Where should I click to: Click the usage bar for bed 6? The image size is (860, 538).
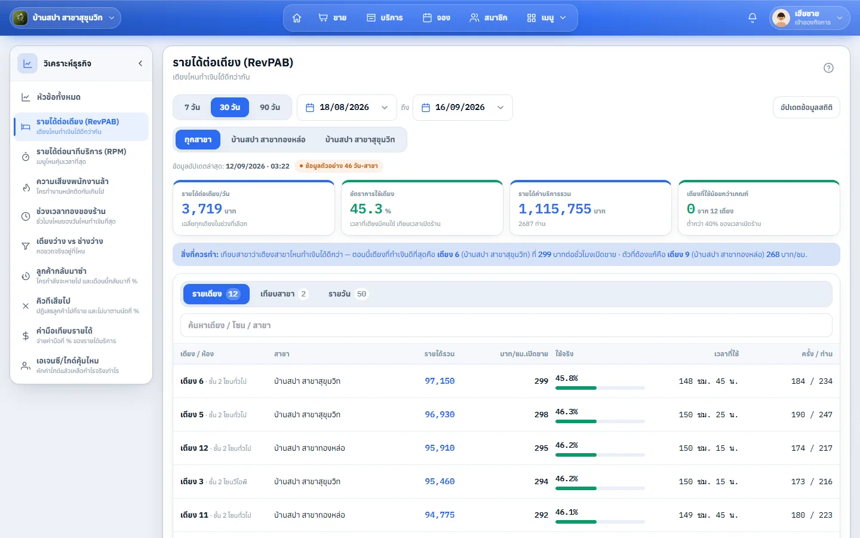[x=600, y=388]
